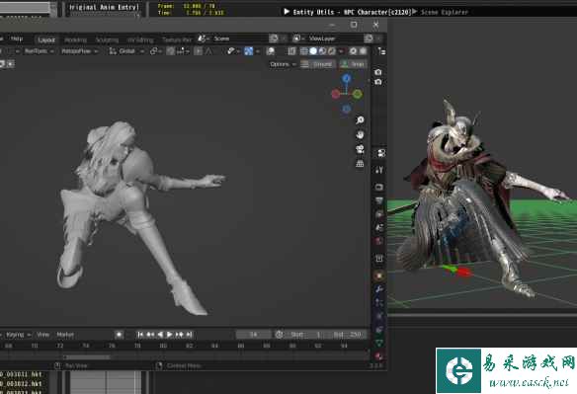The width and height of the screenshot is (577, 394).
Task: Select wireframe viewport shading
Action: (x=304, y=51)
